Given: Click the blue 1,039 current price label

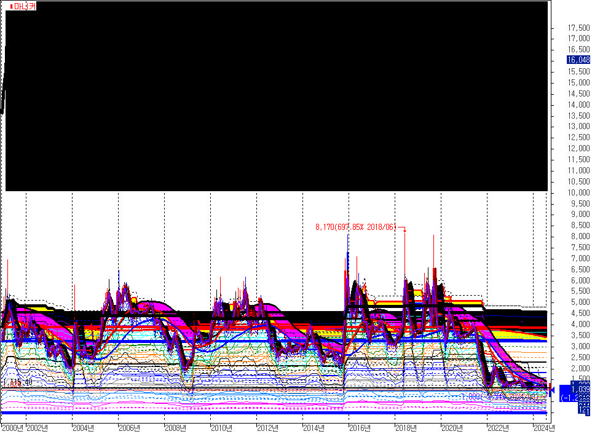Looking at the screenshot, I should point(580,390).
